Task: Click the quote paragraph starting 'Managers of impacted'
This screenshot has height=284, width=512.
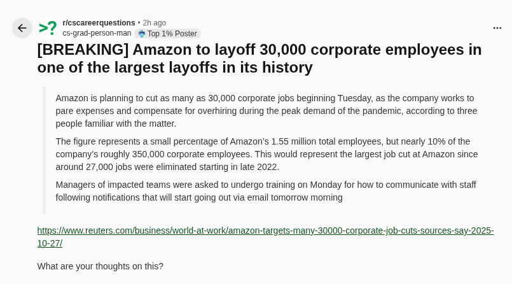Action: pyautogui.click(x=266, y=191)
